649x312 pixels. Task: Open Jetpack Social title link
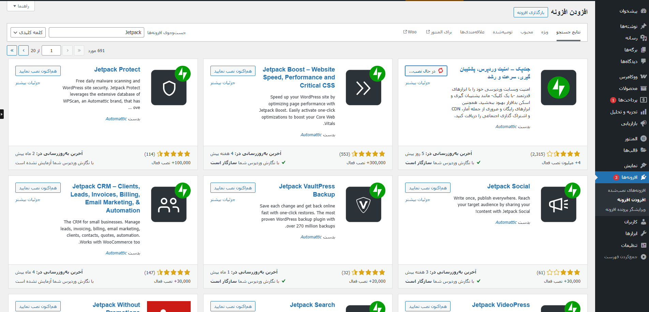[x=508, y=186]
